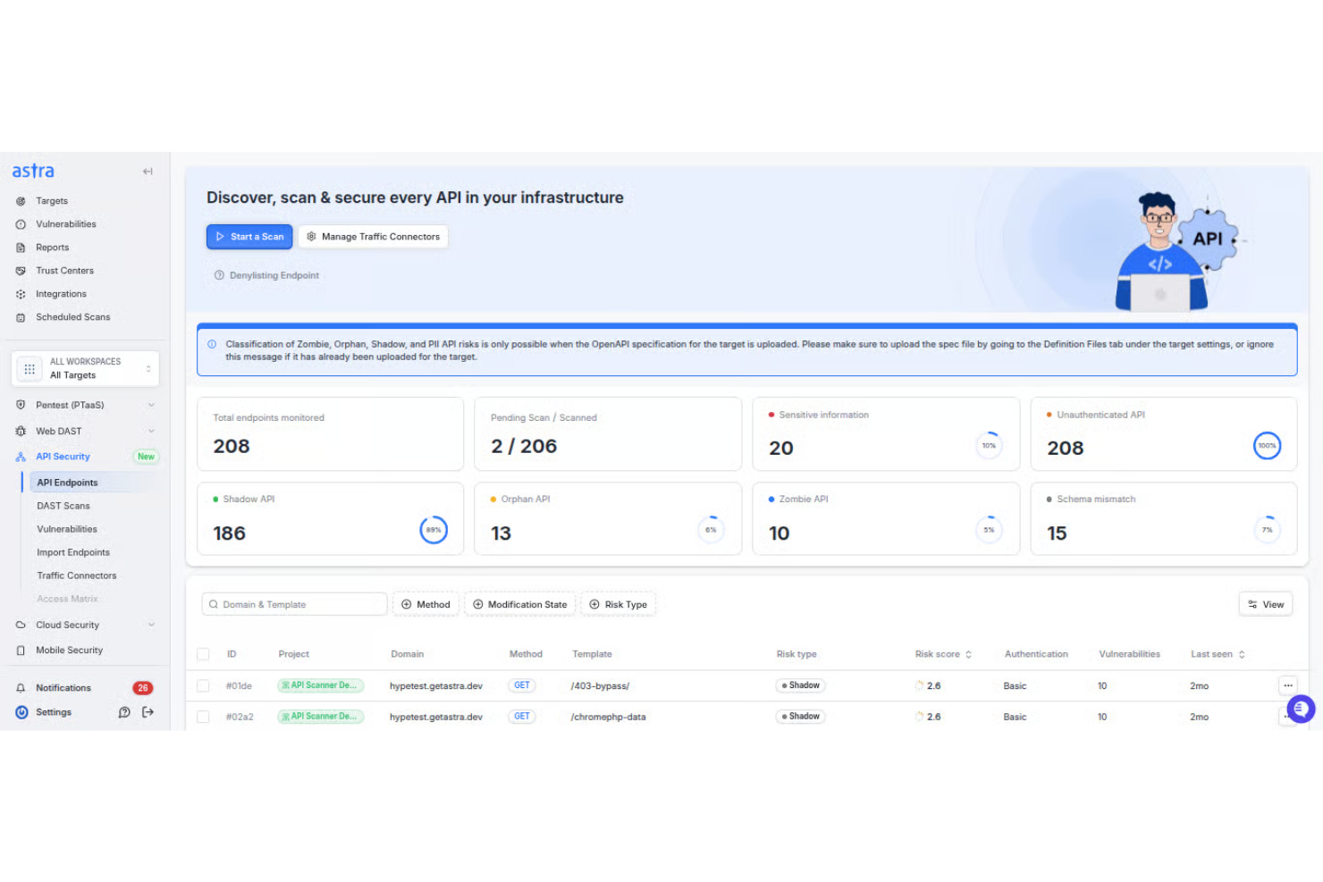Select the checkbox for endpoint #02a2
The image size is (1323, 882).
click(203, 716)
